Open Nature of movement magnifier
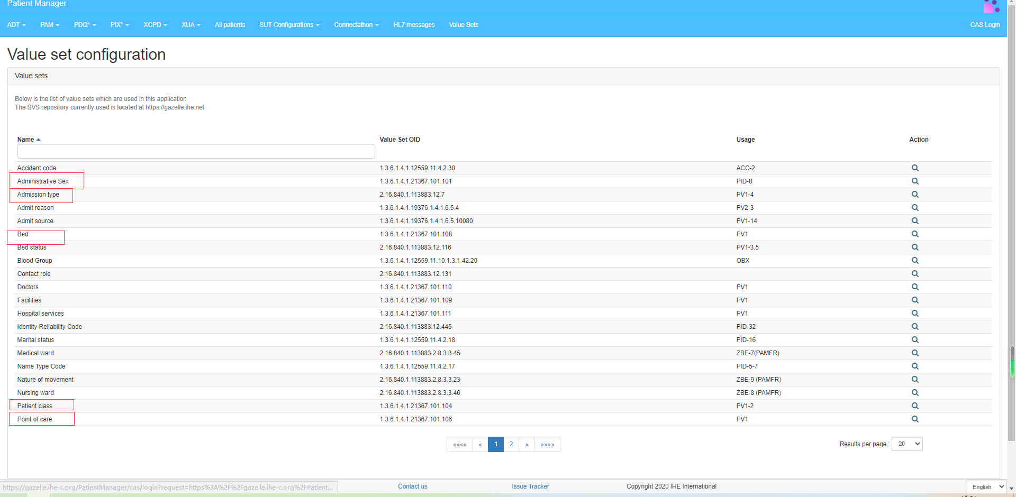Image resolution: width=1016 pixels, height=497 pixels. [x=914, y=380]
